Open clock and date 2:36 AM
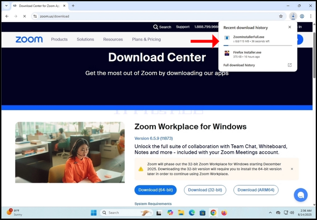The height and width of the screenshot is (220, 317). click(305, 213)
